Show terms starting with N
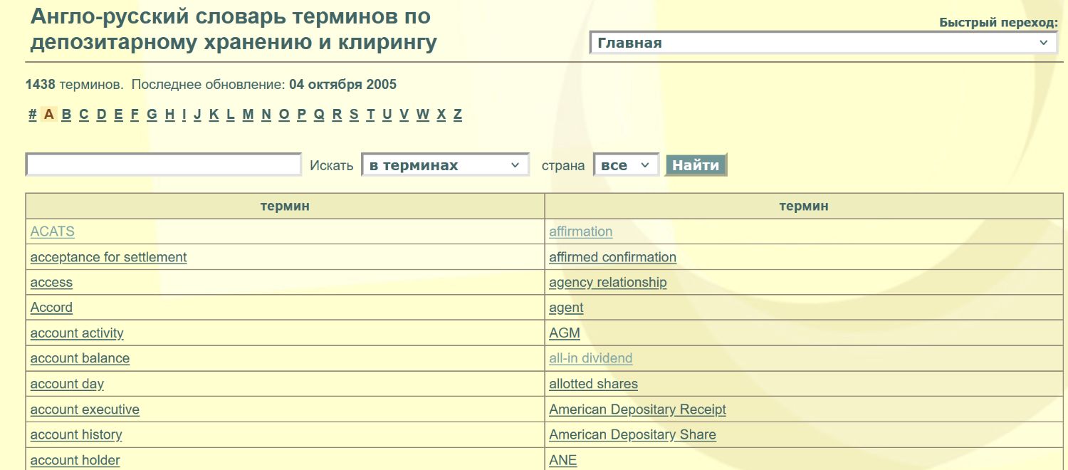 click(x=266, y=114)
